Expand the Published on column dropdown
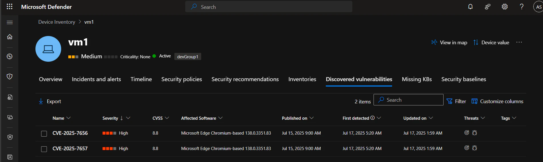 (312, 118)
